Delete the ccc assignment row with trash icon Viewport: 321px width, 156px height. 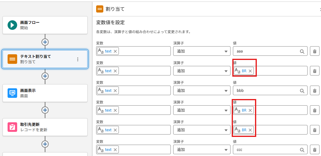click(314, 150)
